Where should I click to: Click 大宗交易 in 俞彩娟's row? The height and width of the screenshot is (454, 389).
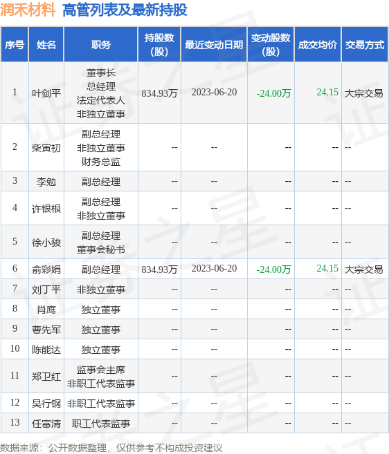click(364, 269)
